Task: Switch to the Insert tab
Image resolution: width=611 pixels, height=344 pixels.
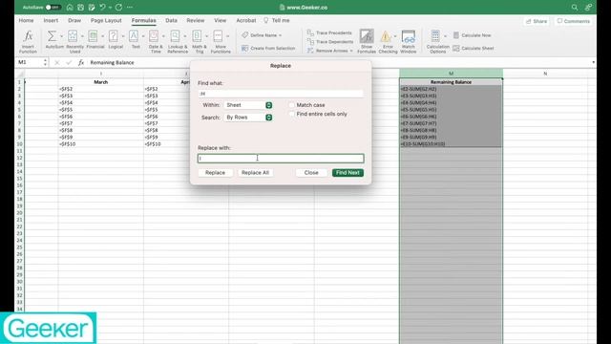Action: click(x=51, y=20)
